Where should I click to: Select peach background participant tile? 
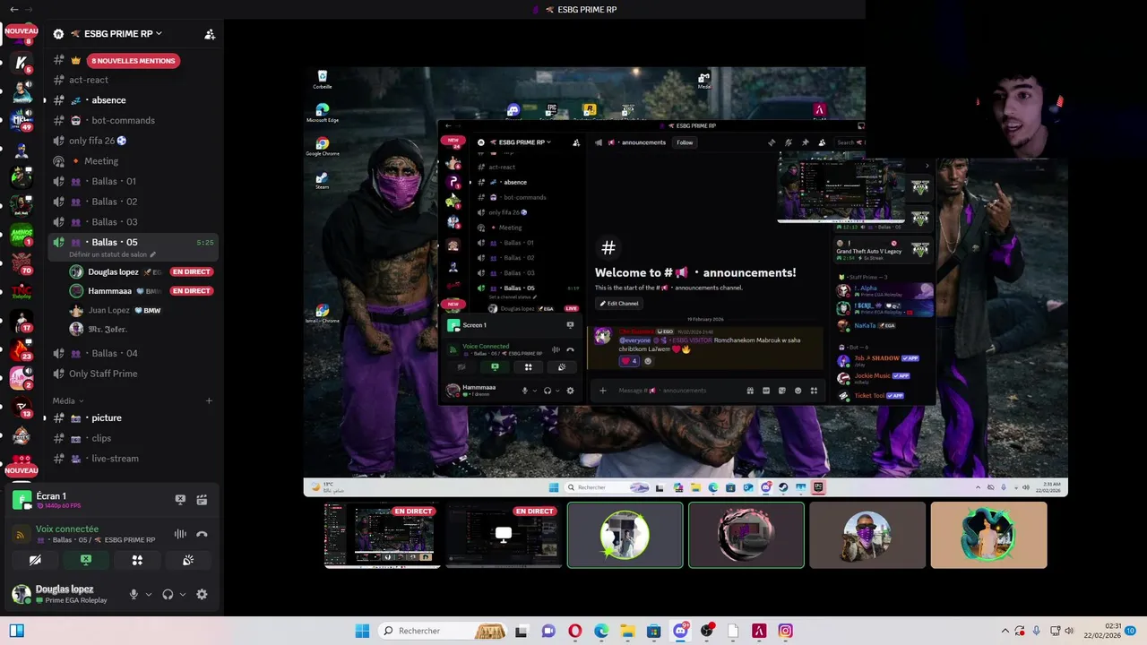[988, 535]
